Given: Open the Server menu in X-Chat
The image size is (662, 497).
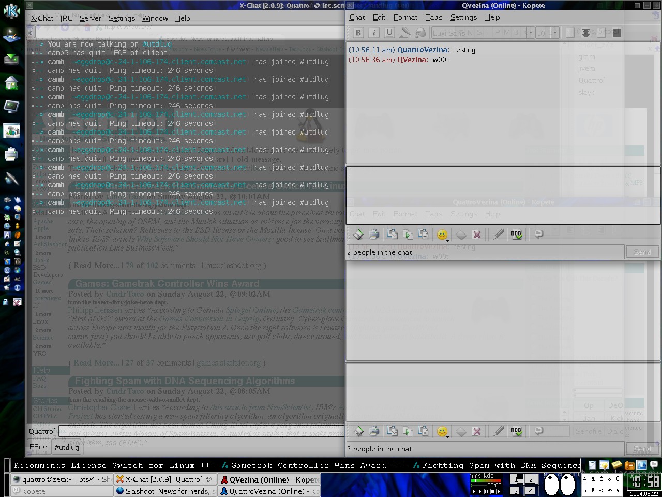Looking at the screenshot, I should tap(91, 18).
